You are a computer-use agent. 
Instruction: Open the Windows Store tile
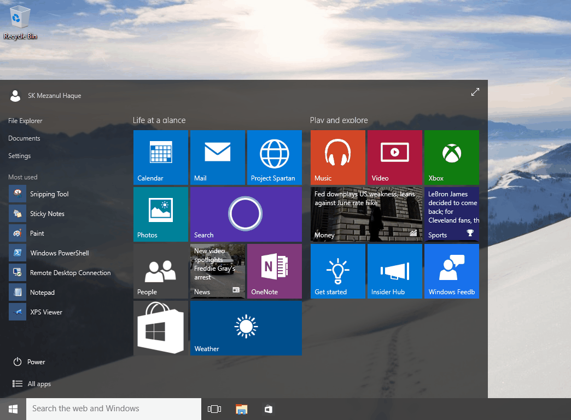[x=160, y=328]
